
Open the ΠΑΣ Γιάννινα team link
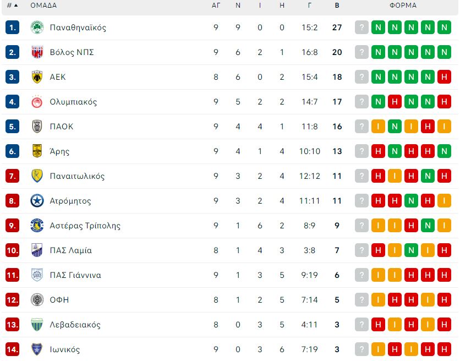pos(75,275)
